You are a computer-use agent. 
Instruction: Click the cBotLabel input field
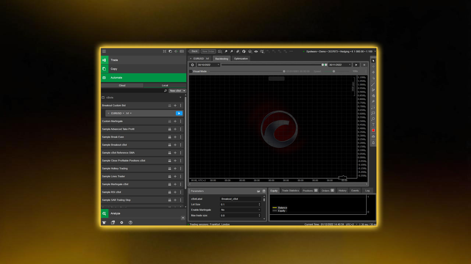pos(240,199)
